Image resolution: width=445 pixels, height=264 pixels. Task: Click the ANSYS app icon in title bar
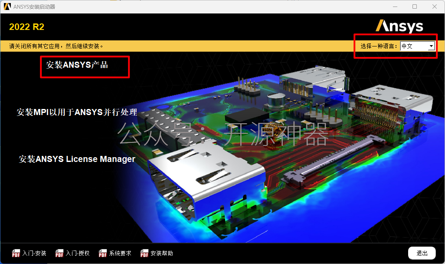7,7
